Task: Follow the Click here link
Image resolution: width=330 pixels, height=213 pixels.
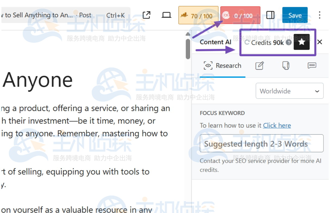Action: tap(277, 125)
